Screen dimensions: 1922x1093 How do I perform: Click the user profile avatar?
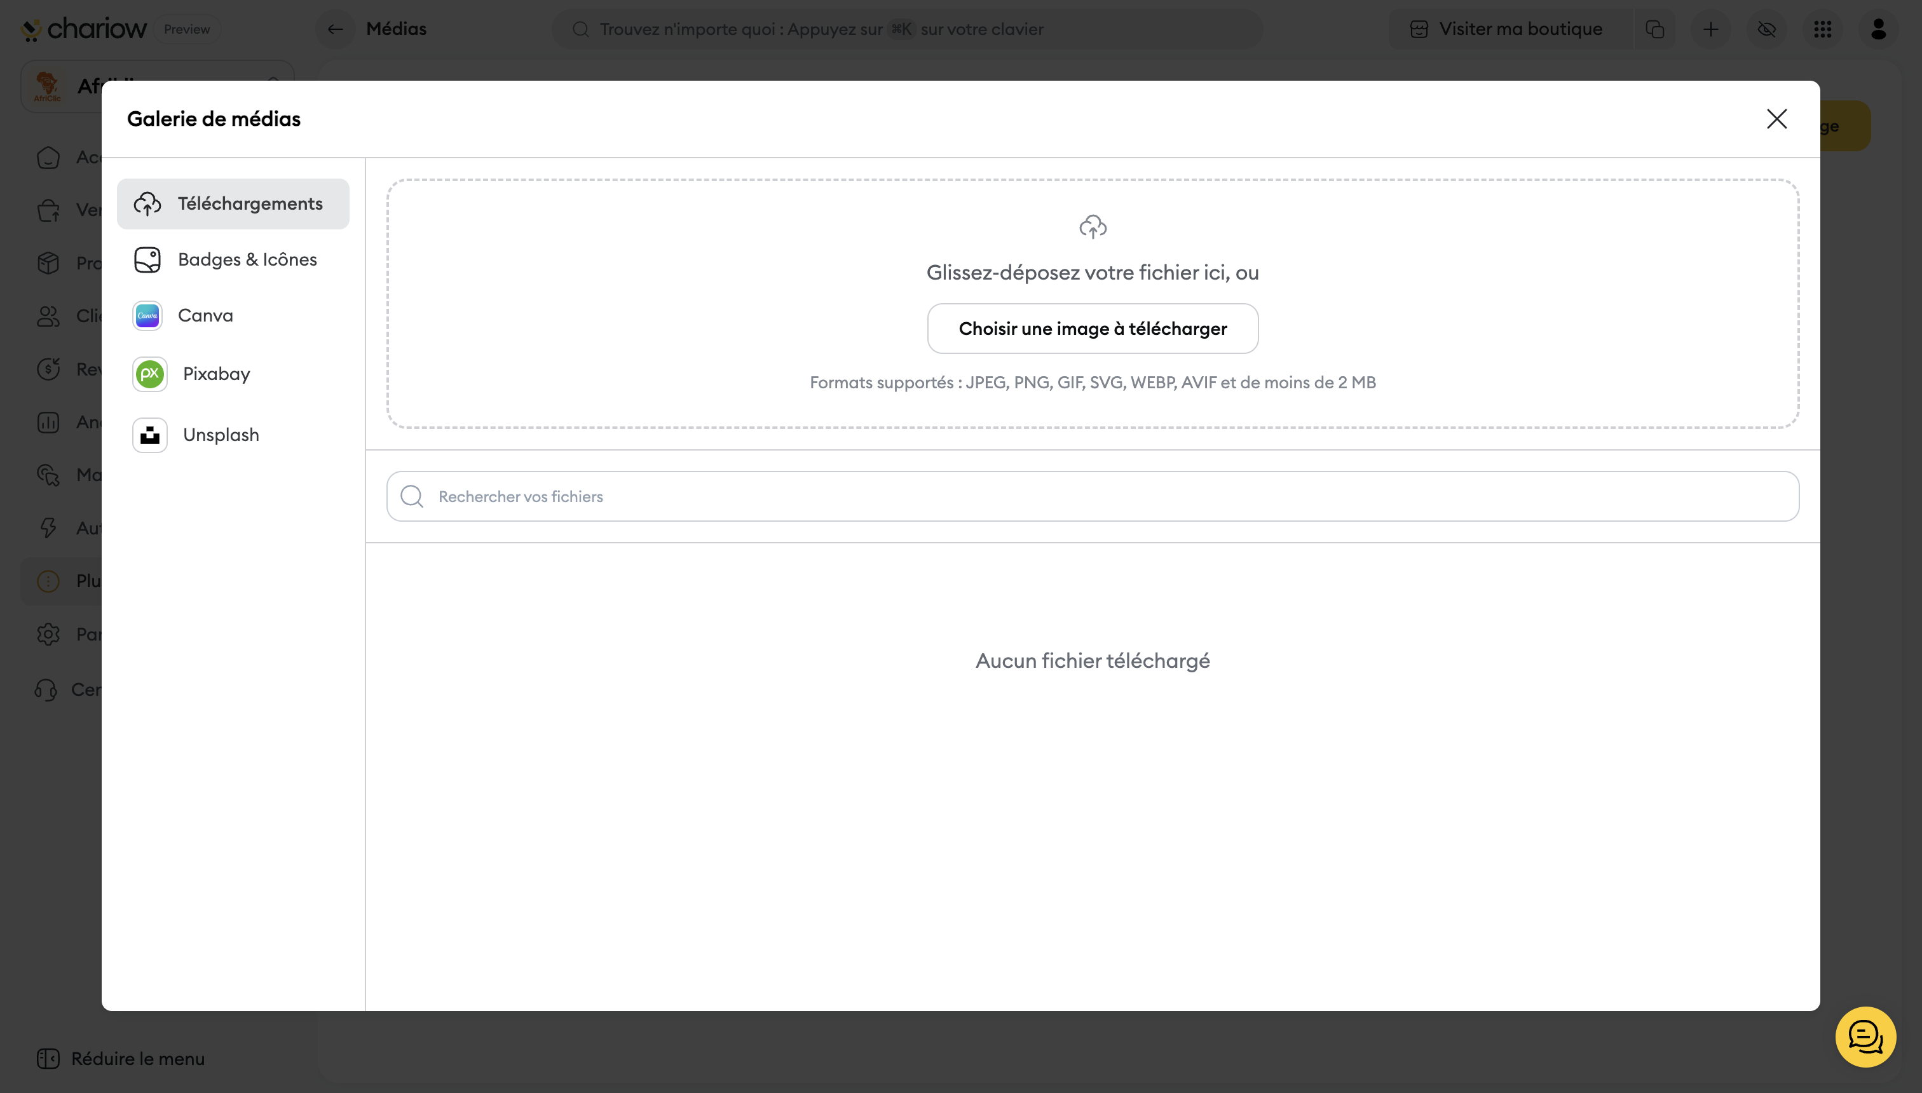1878,29
